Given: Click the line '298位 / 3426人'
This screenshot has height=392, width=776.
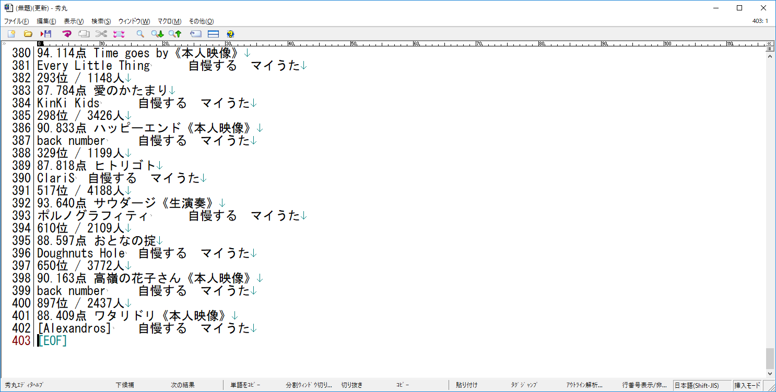Looking at the screenshot, I should coord(80,116).
